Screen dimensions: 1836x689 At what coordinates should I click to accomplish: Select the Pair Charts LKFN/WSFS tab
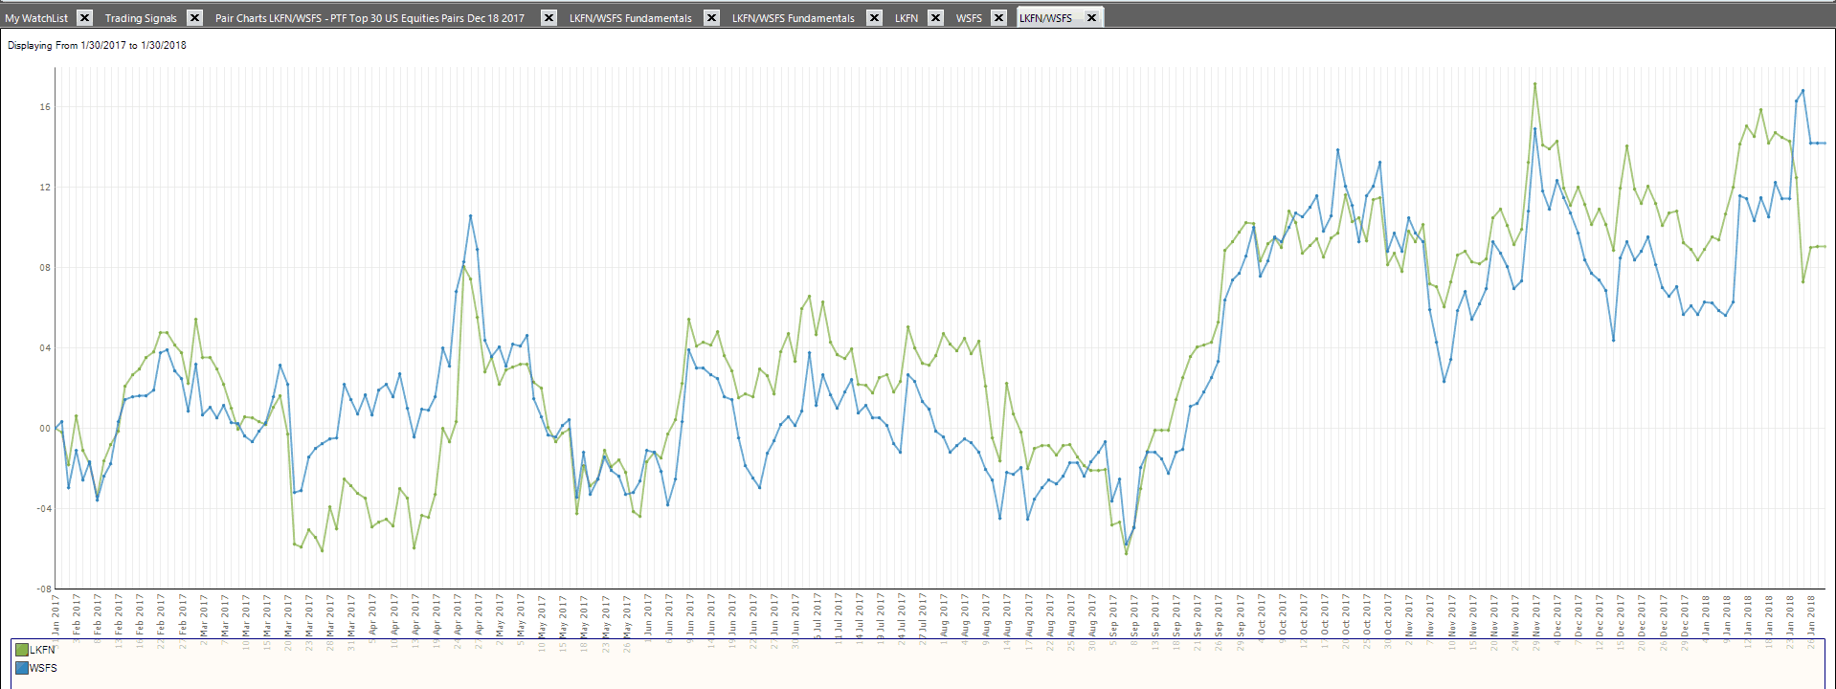coord(369,18)
